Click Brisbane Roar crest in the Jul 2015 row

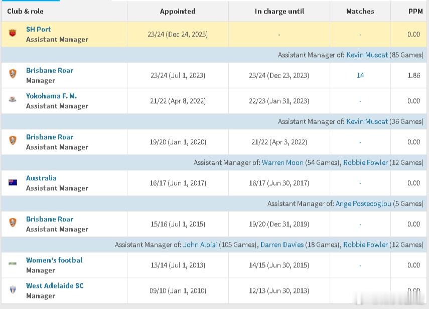pos(13,222)
